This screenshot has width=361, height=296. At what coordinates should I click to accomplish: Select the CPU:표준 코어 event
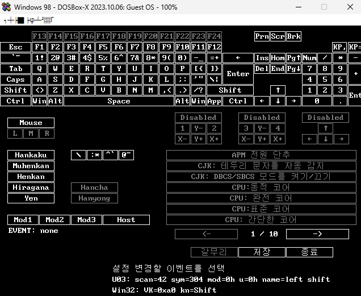point(261,209)
